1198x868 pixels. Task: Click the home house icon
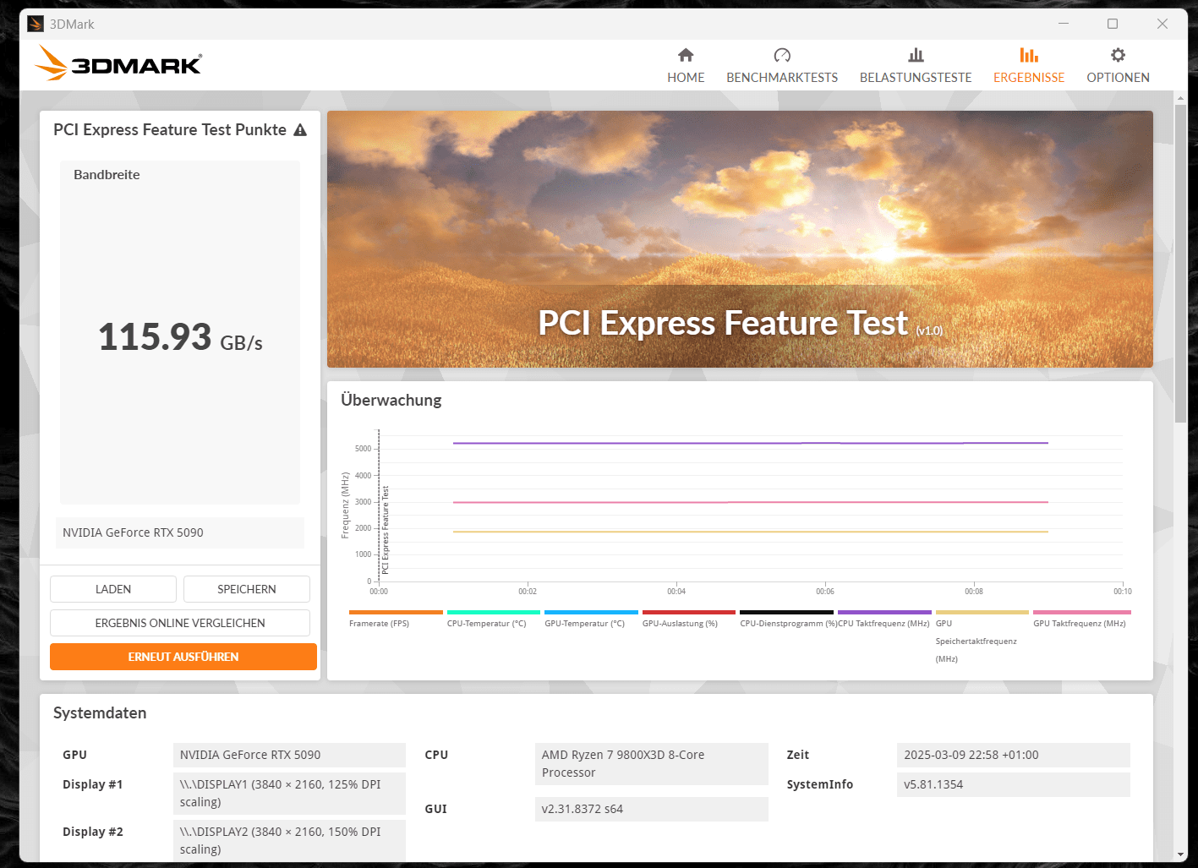[x=686, y=55]
